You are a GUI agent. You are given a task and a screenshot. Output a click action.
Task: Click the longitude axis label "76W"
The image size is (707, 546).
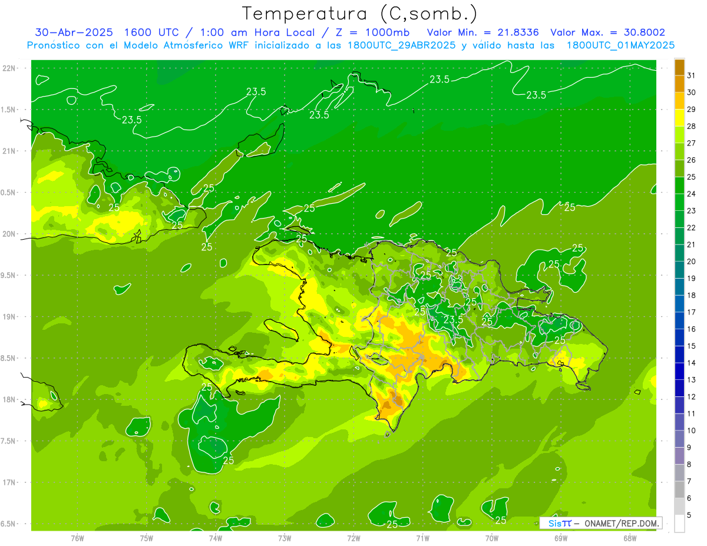[x=77, y=538]
